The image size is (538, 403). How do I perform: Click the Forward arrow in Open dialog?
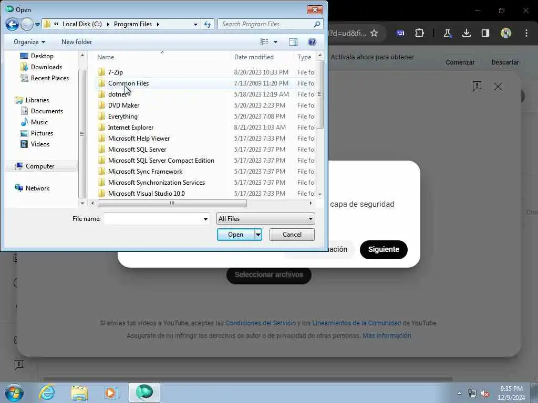[x=27, y=24]
